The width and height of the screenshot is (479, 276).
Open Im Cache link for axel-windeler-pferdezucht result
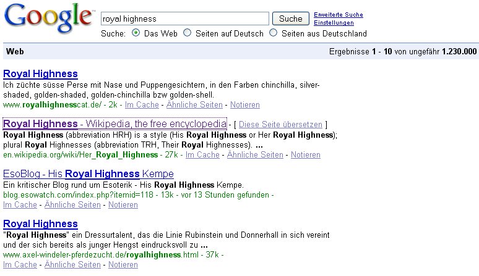(20, 264)
